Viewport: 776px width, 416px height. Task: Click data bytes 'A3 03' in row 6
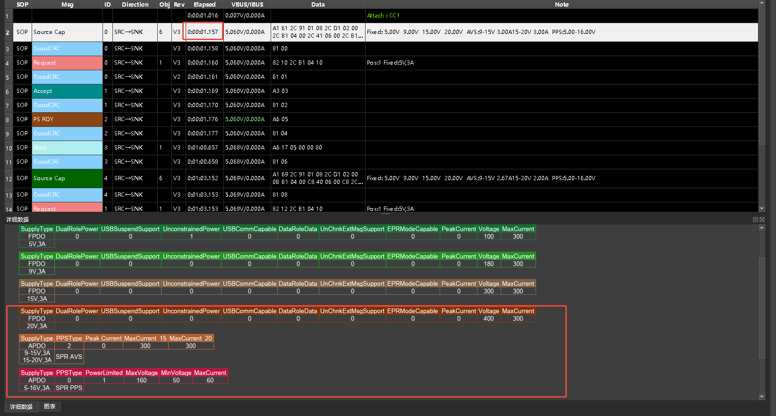pyautogui.click(x=280, y=91)
